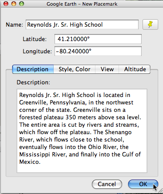Click the green zoom window button
The image size is (163, 194).
pos(22,3)
